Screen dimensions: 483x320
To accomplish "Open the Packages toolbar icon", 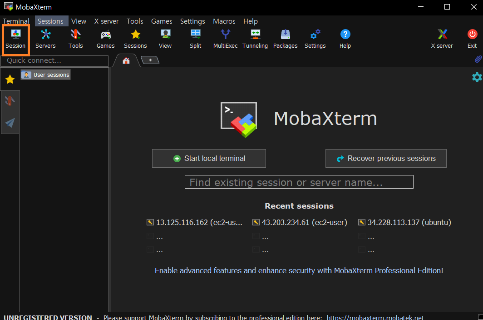I will tap(285, 40).
